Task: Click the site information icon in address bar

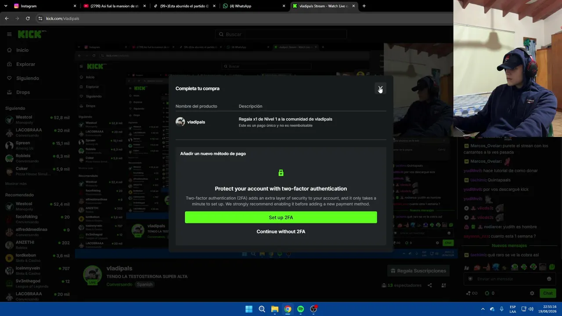Action: coord(40,18)
